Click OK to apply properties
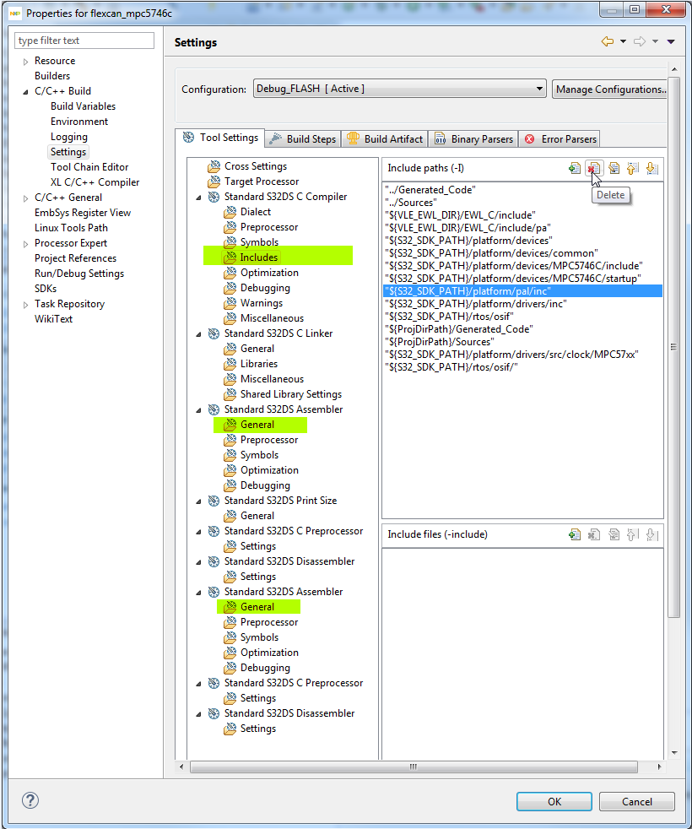 (554, 801)
